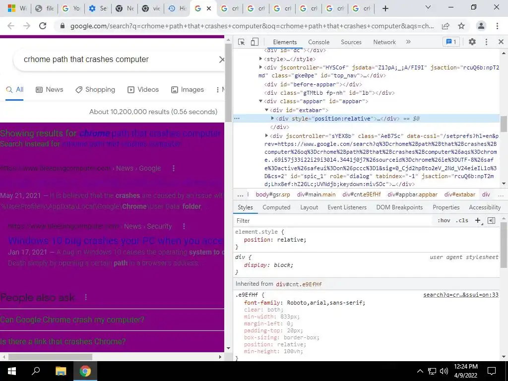Select the div id before-appbar node
This screenshot has height=381, width=508.
click(313, 84)
